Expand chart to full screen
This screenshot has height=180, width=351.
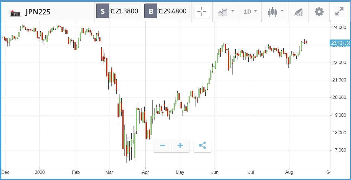coord(339,12)
